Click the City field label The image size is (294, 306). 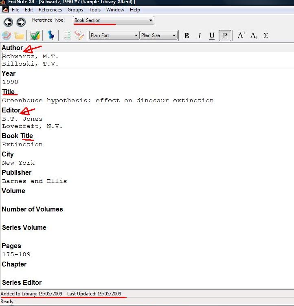point(8,154)
